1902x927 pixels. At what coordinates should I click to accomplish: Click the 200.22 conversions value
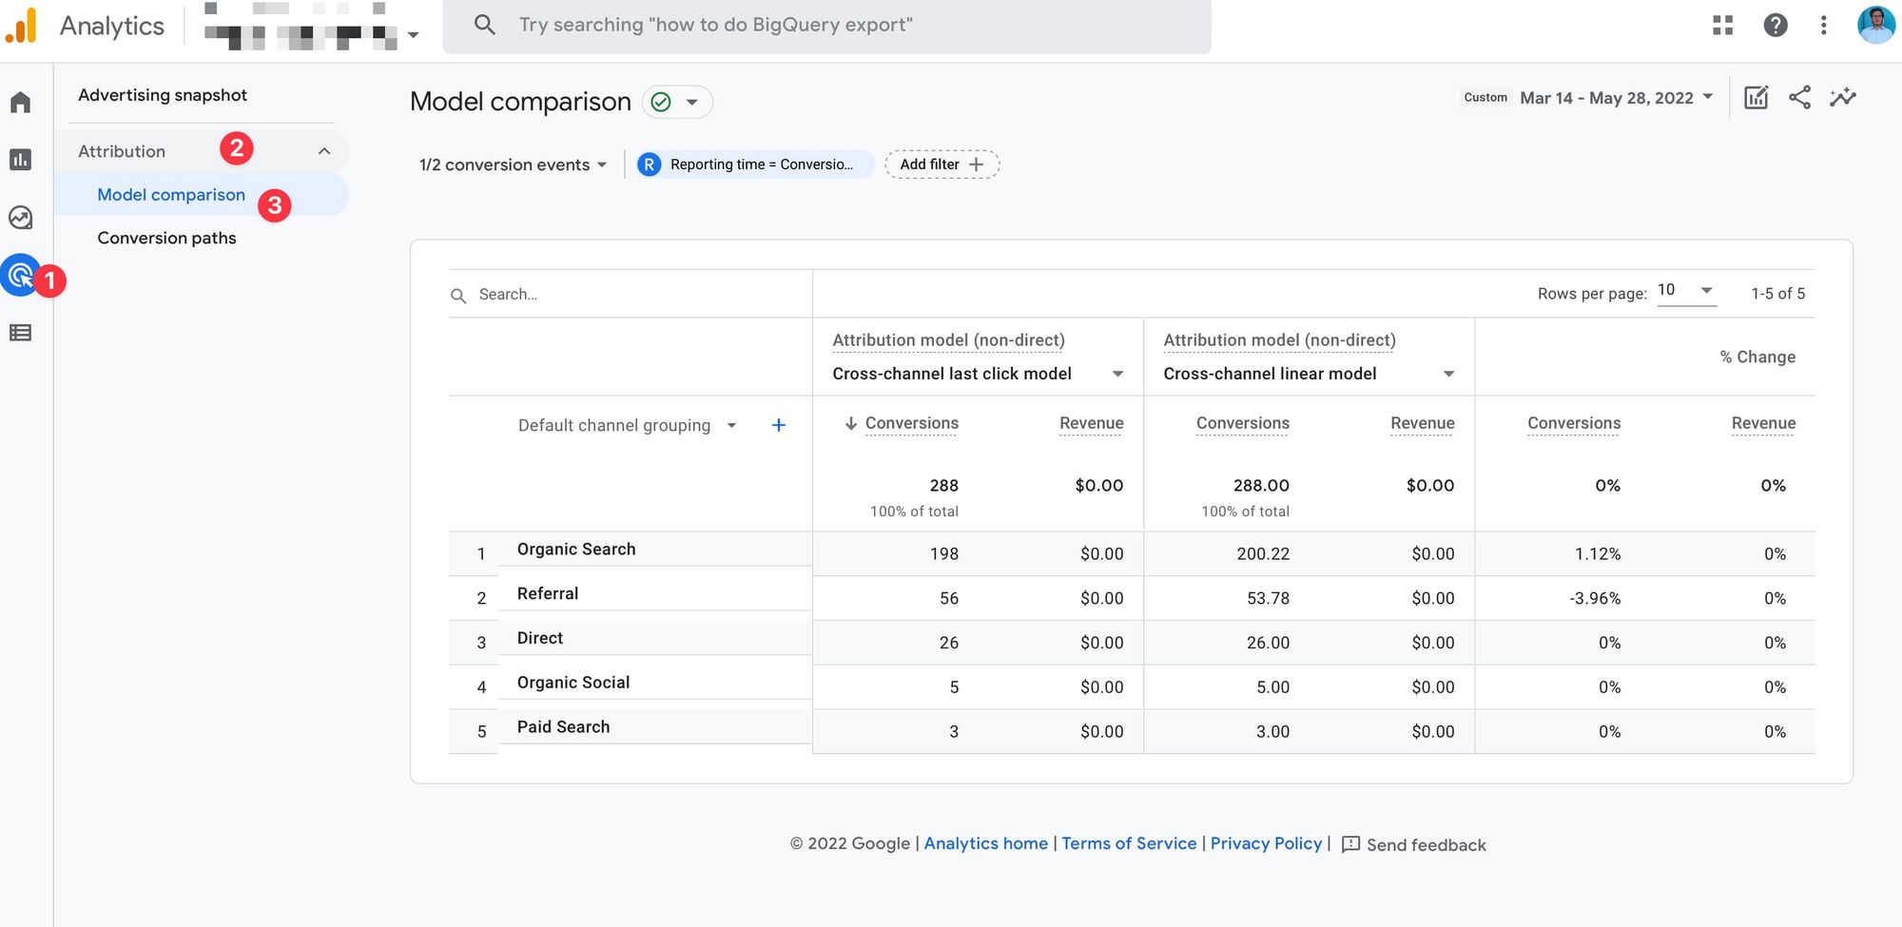(x=1263, y=554)
